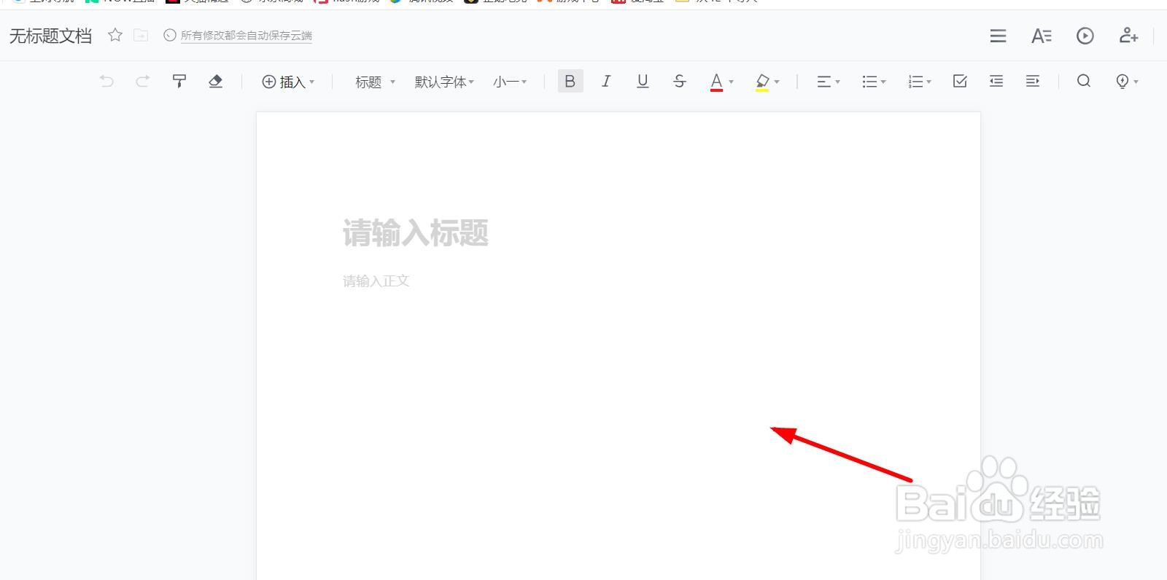Rename the 无标题文档 document title
1167x580 pixels.
pyautogui.click(x=50, y=36)
